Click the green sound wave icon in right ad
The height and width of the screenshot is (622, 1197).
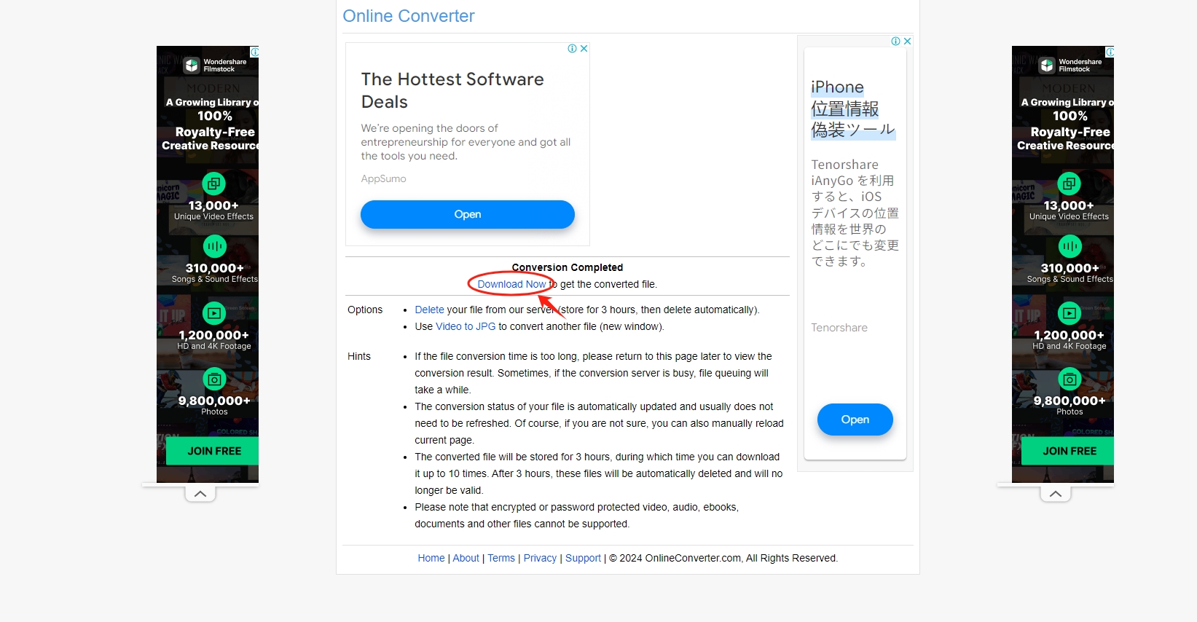[1070, 246]
